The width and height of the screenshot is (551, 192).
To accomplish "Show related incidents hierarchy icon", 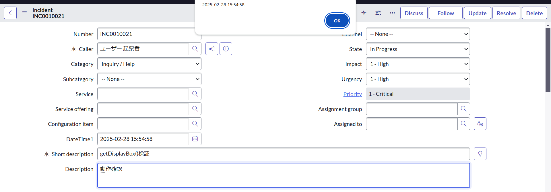I will coord(212,49).
